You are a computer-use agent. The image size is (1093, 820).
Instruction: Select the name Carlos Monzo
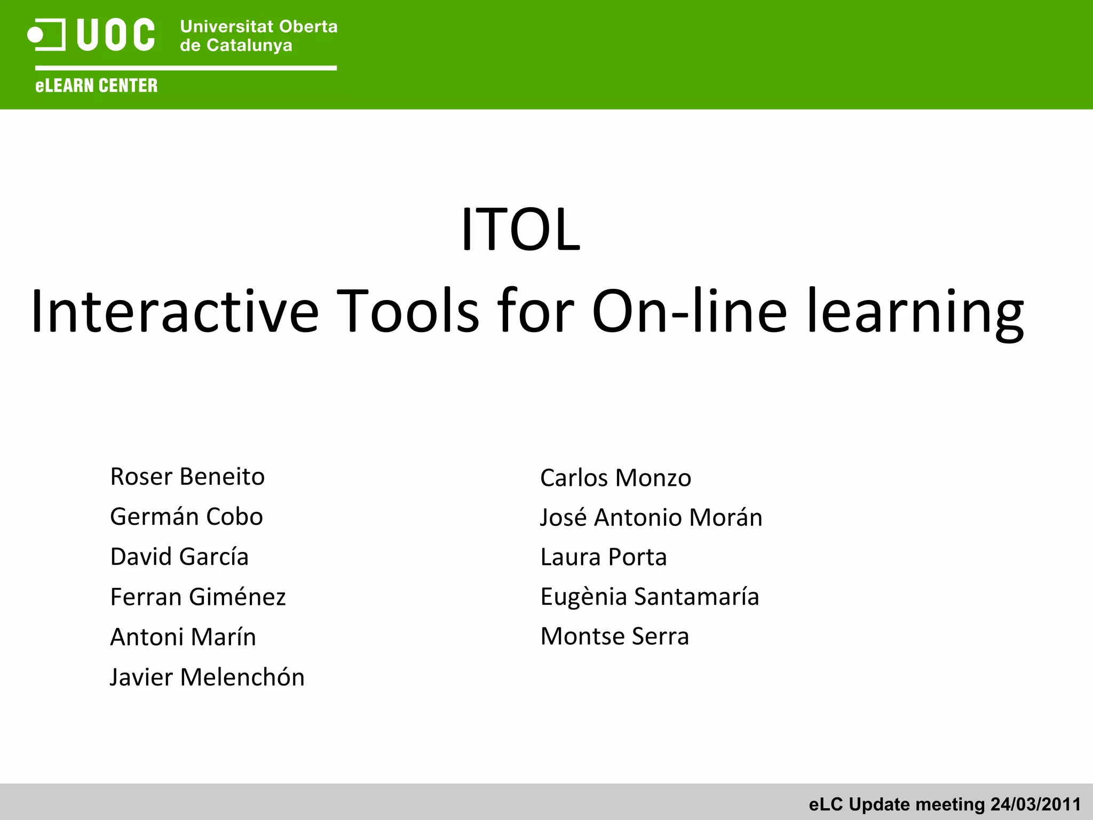point(615,477)
